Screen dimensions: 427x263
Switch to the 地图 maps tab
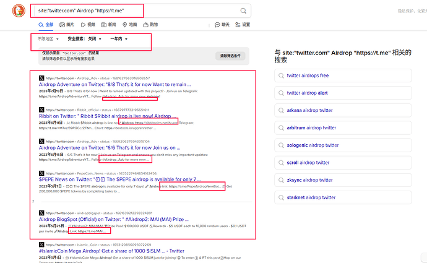[x=129, y=25]
